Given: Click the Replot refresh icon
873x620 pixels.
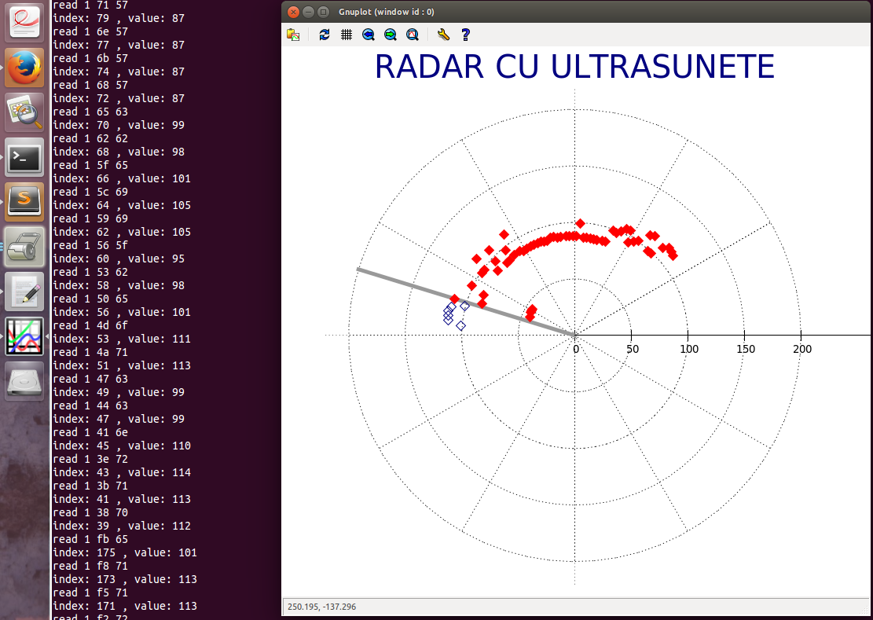Looking at the screenshot, I should [325, 35].
